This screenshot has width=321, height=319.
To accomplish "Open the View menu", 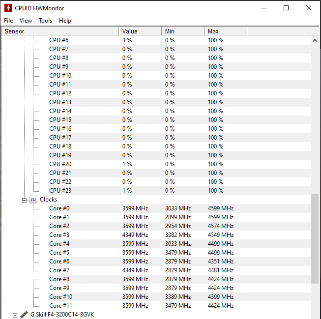I will coord(26,21).
